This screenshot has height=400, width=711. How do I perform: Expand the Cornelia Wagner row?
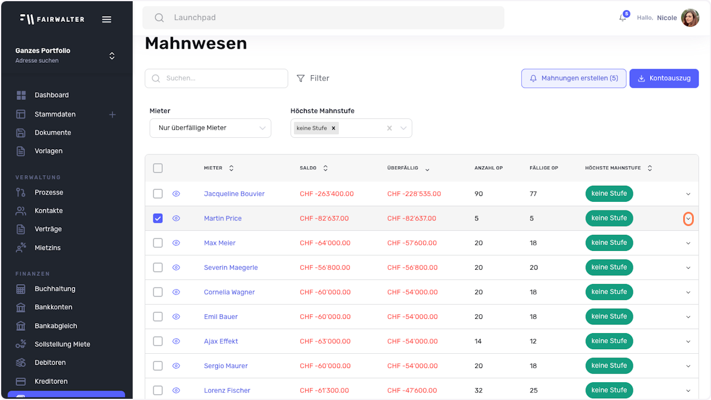688,292
